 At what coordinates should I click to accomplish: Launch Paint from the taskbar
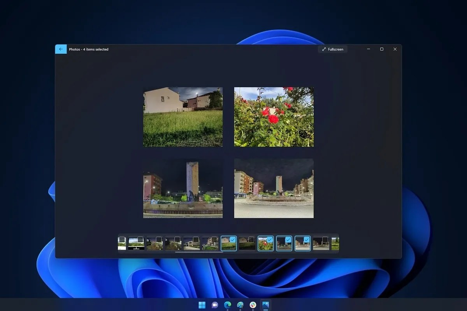pos(240,305)
